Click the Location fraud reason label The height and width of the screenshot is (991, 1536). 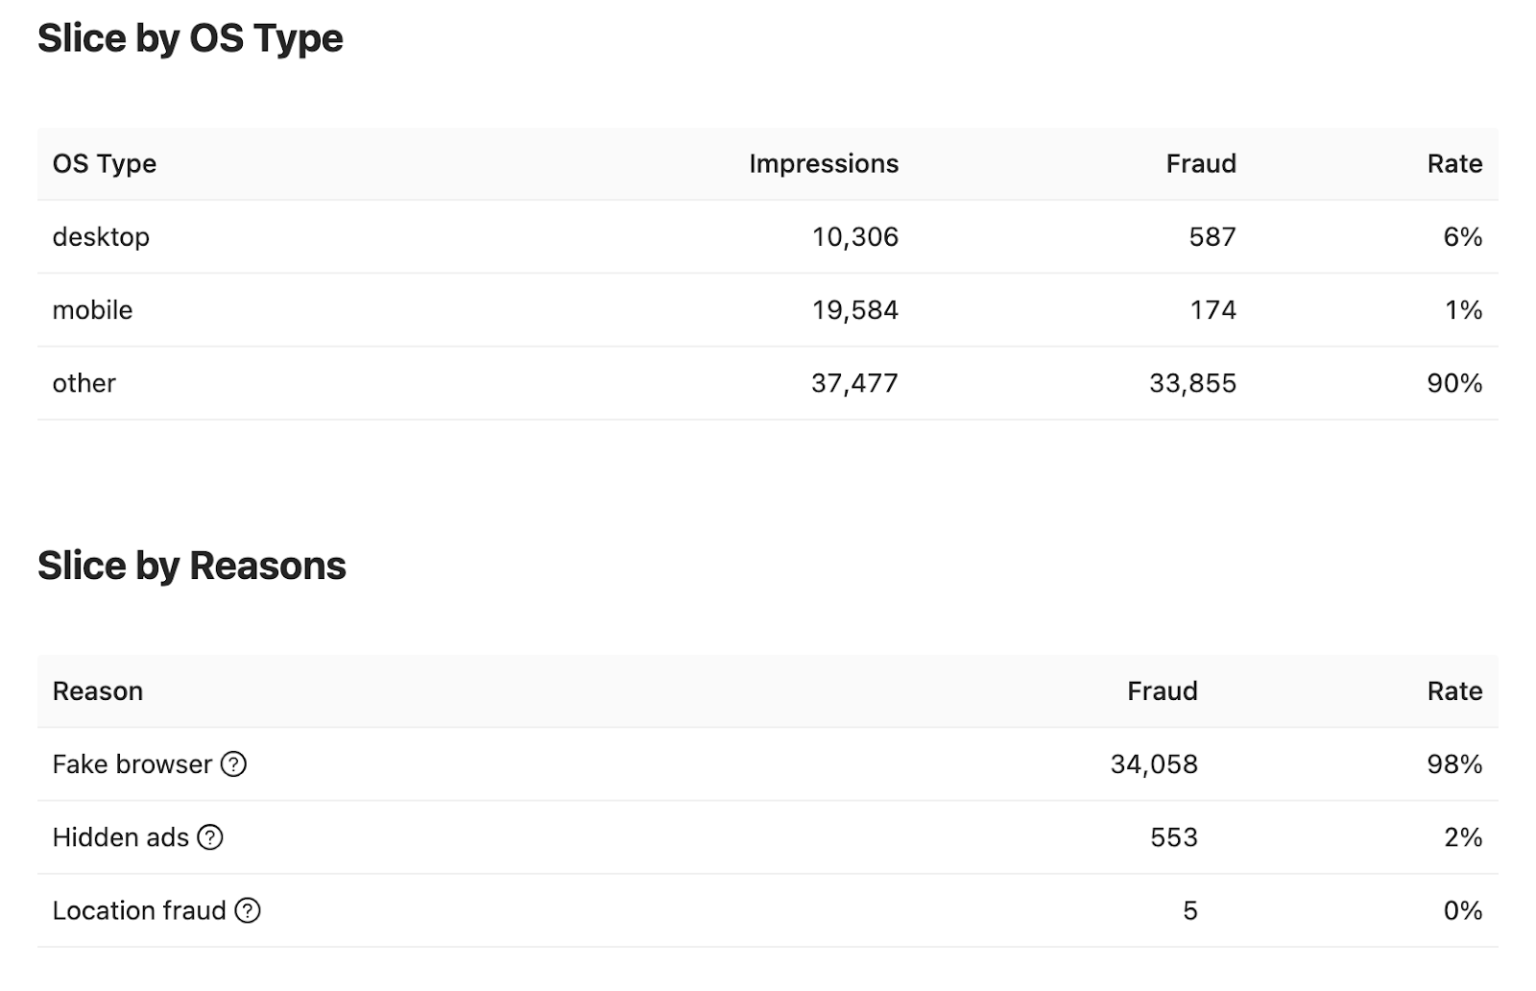click(x=139, y=910)
